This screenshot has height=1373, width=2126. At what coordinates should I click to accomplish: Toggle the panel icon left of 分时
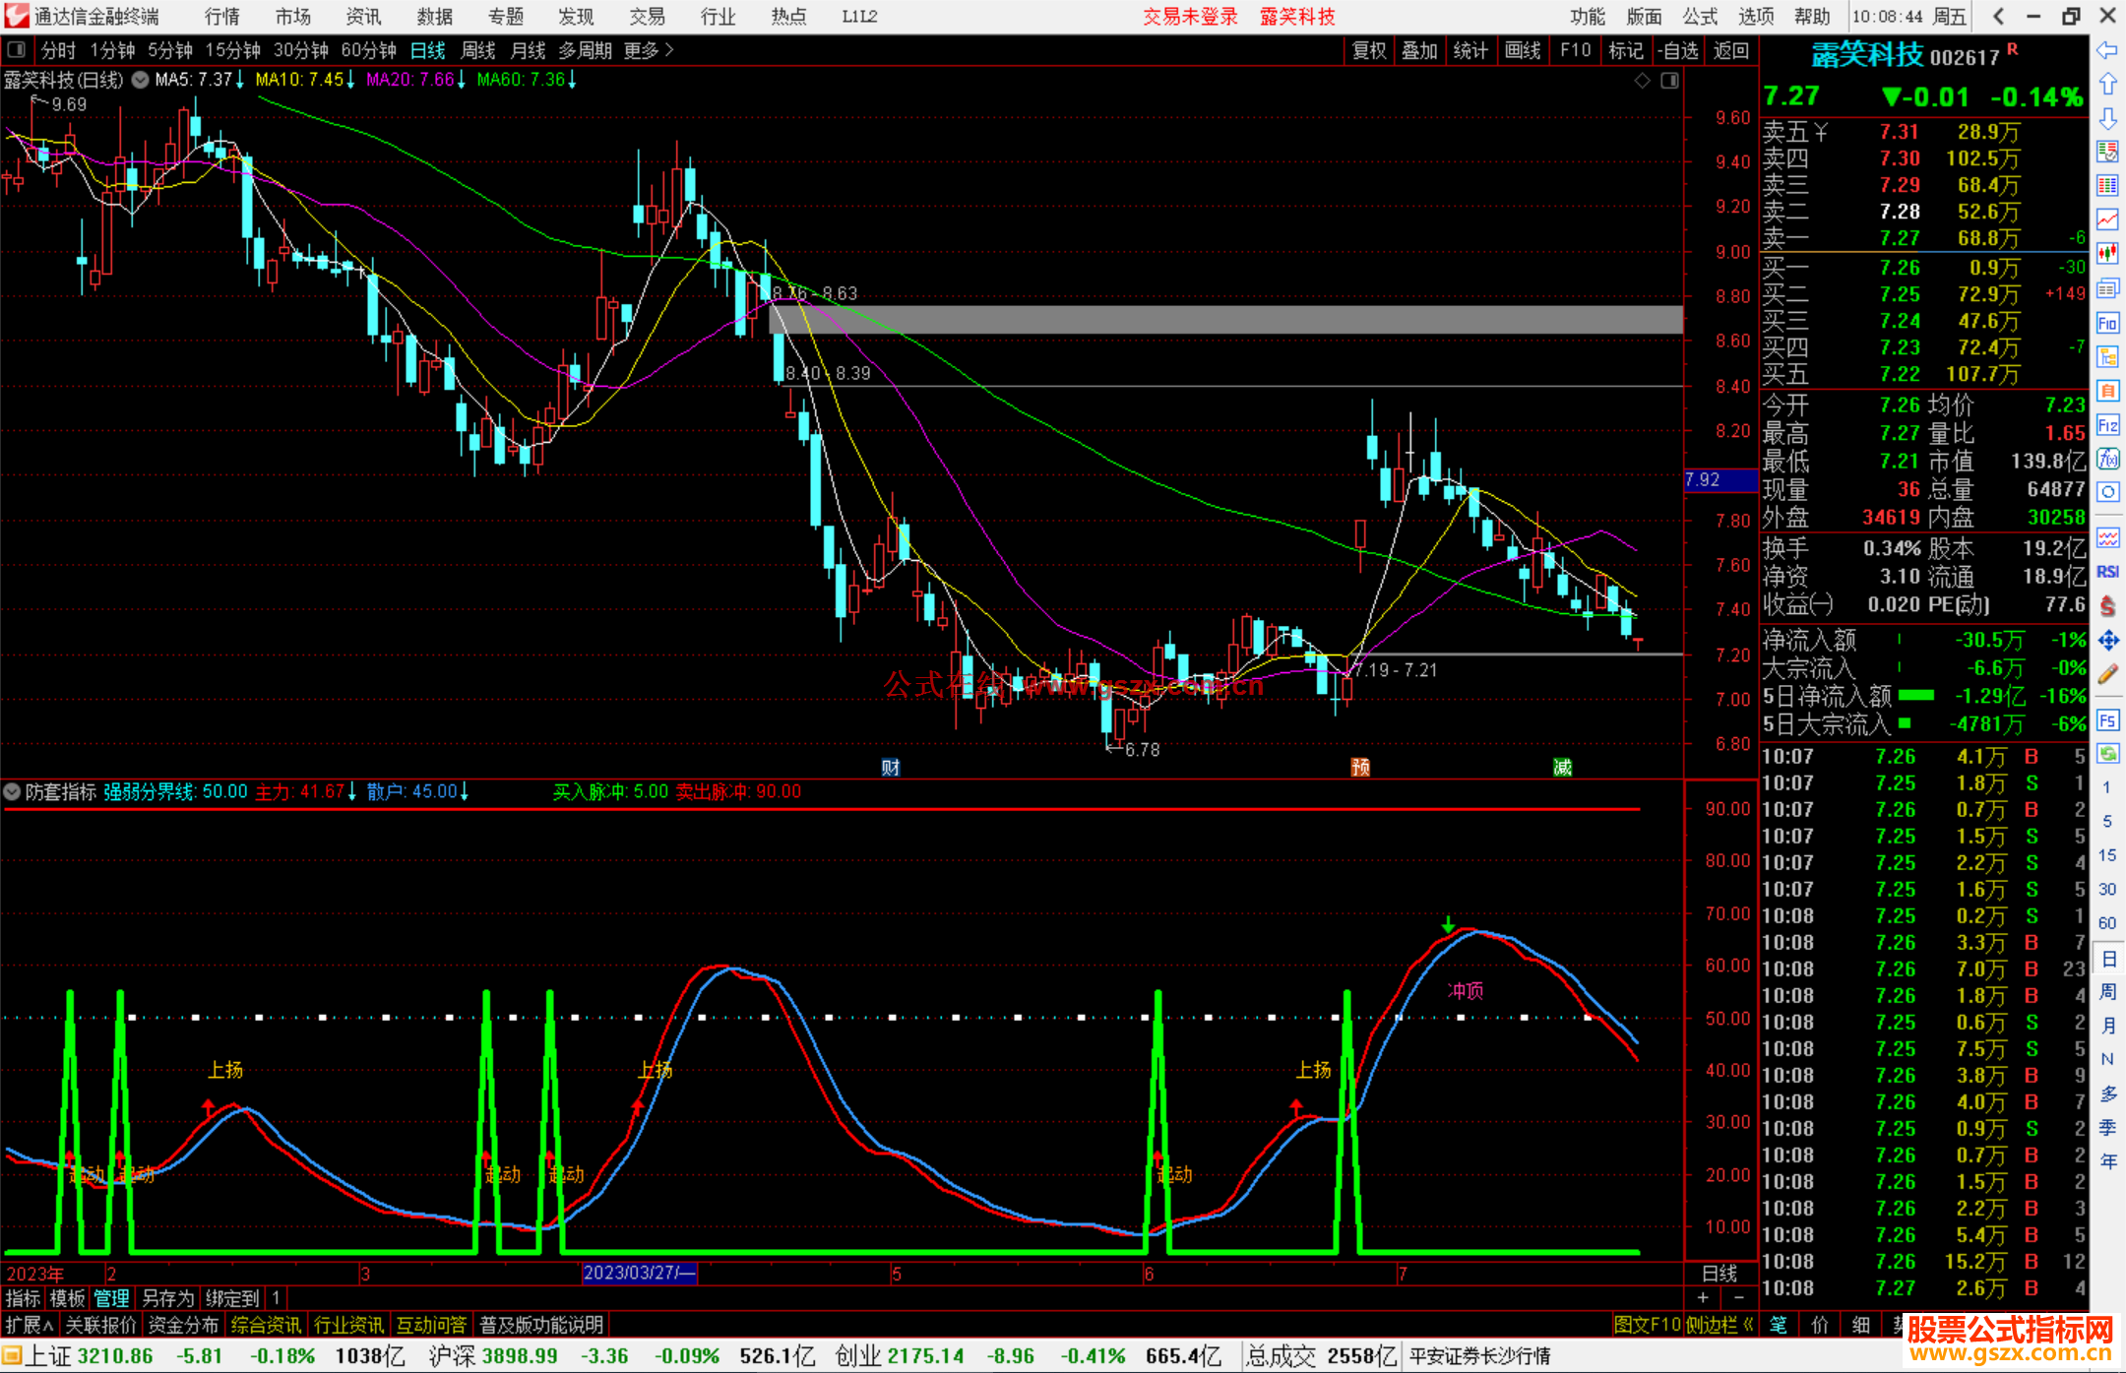point(16,49)
